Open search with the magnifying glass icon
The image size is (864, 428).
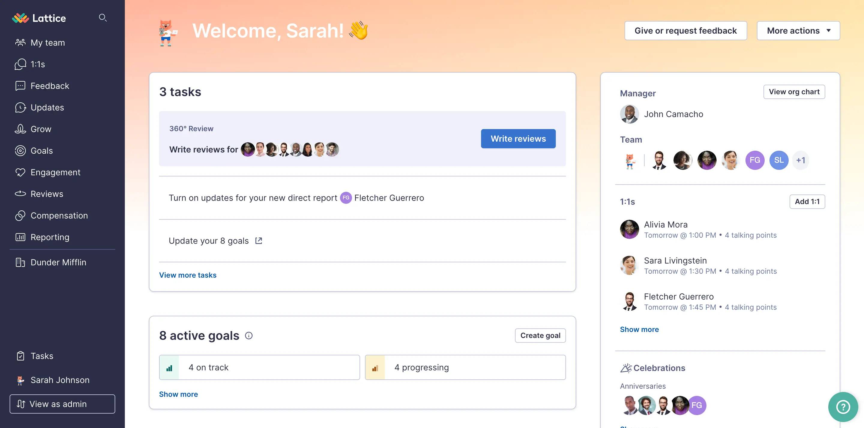[x=103, y=18]
